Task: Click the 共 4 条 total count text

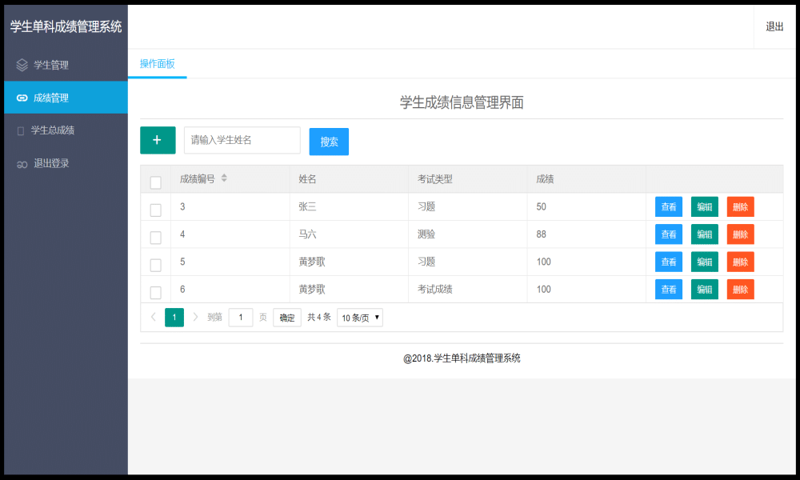Action: pos(319,318)
